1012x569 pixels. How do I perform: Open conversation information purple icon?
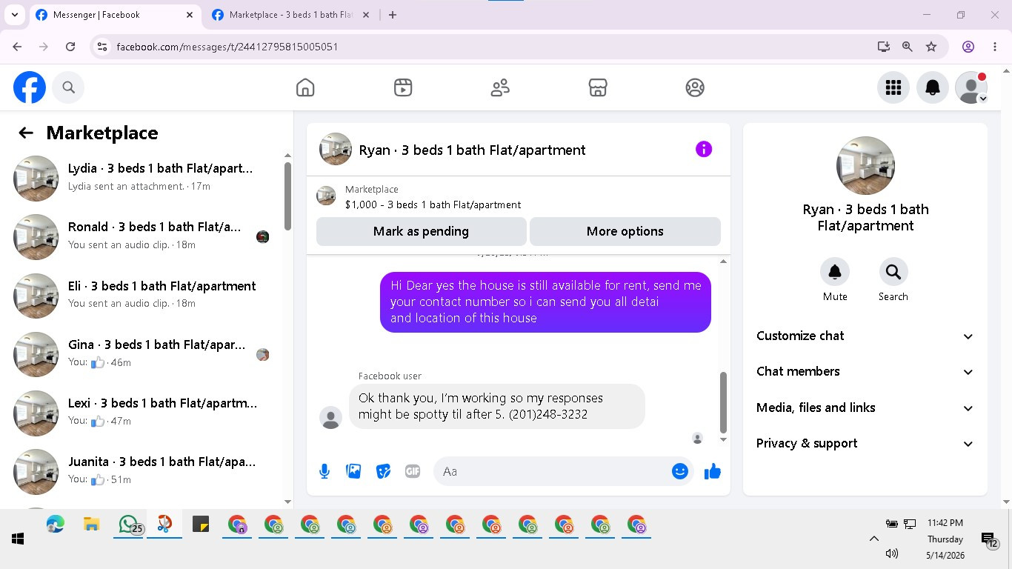(x=704, y=150)
